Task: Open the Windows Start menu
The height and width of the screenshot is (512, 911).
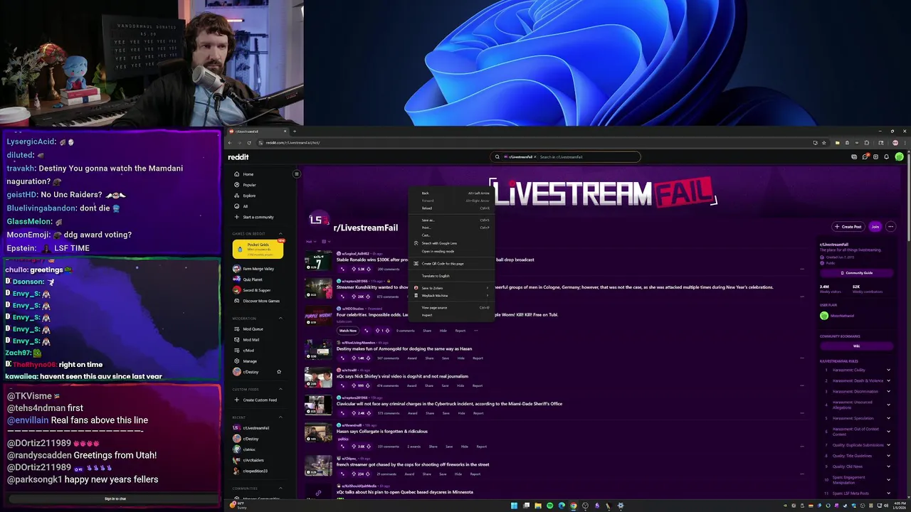Action: click(x=513, y=506)
